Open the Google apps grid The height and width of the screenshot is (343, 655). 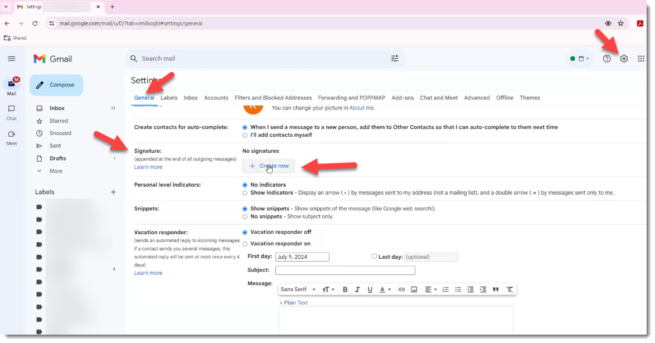[x=641, y=59]
